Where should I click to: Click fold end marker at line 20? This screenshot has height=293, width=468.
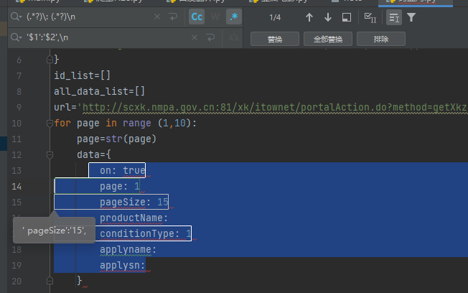50,281
